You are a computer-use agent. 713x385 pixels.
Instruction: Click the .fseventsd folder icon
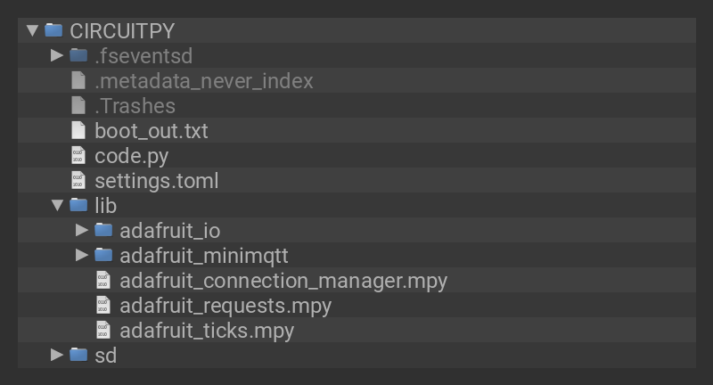(78, 55)
